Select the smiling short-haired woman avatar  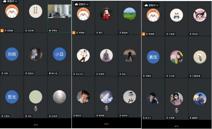click(83, 97)
